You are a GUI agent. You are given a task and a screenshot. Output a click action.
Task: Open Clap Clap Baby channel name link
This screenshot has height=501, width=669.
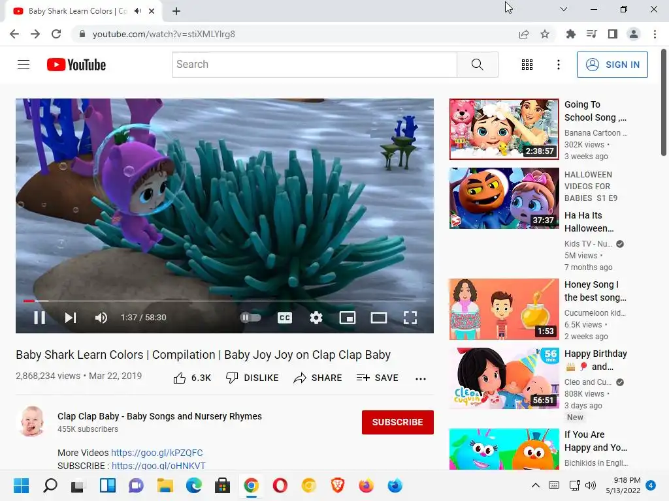click(x=159, y=416)
